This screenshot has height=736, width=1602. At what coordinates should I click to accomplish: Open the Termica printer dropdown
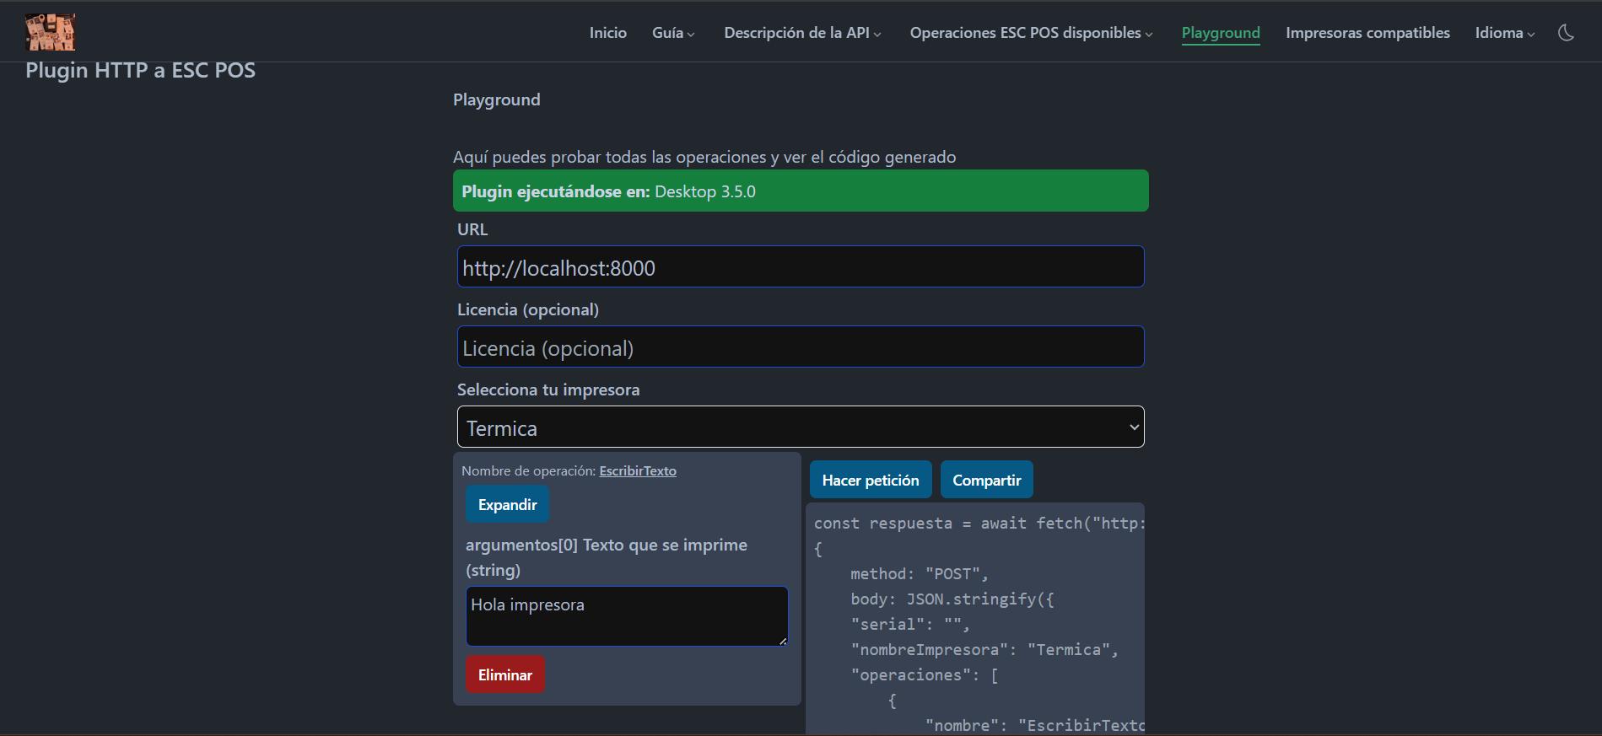pos(801,427)
